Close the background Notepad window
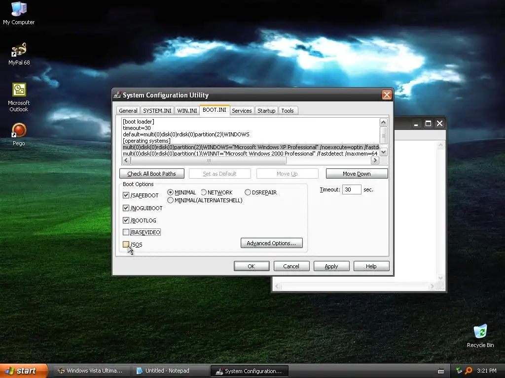The height and width of the screenshot is (378, 505). (439, 124)
